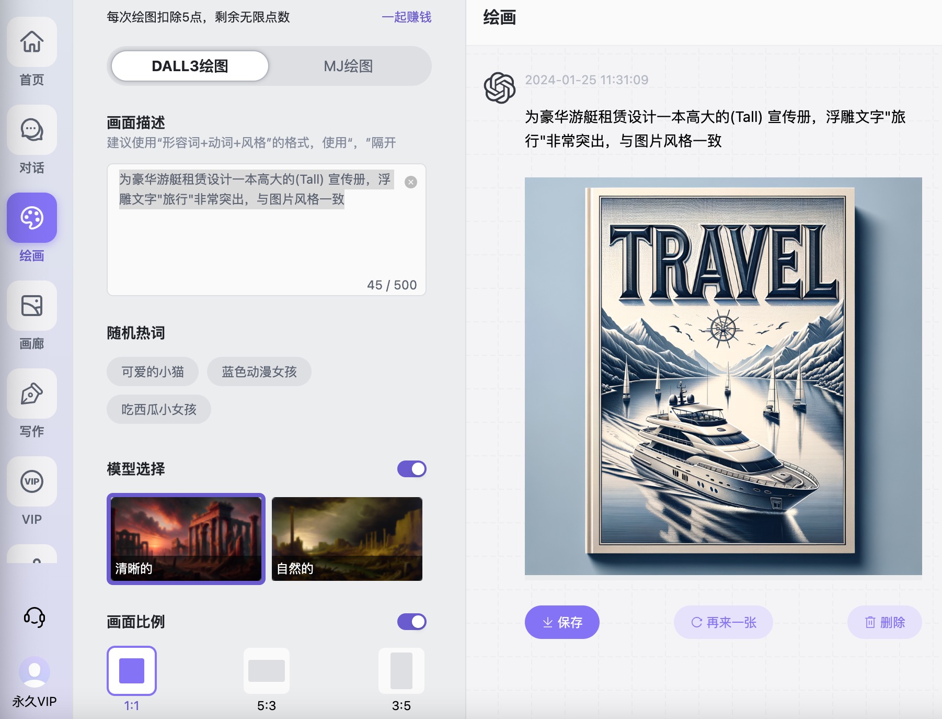This screenshot has width=942, height=719.
Task: Click inside the 画面描述 prompt text box
Action: (267, 230)
